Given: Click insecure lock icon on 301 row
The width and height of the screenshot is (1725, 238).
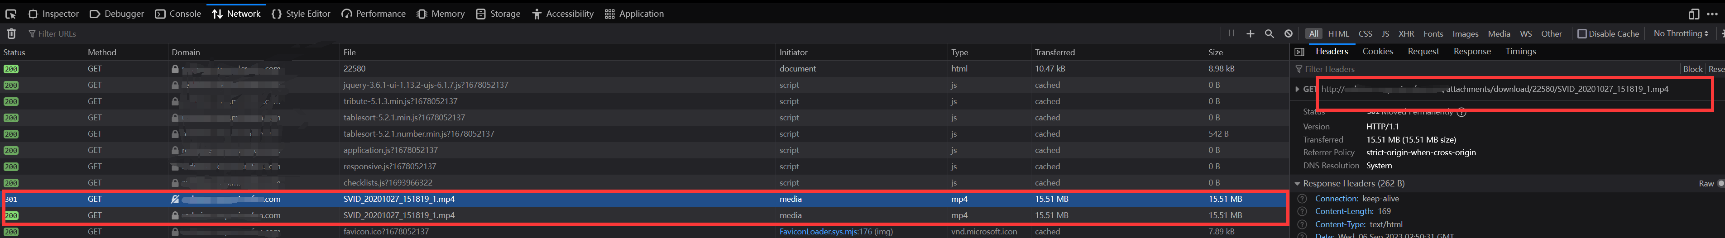Looking at the screenshot, I should point(175,199).
